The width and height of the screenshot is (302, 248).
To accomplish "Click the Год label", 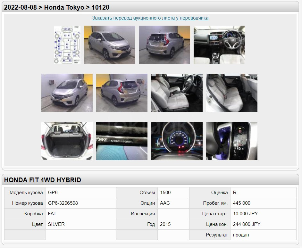I will point(151,224).
